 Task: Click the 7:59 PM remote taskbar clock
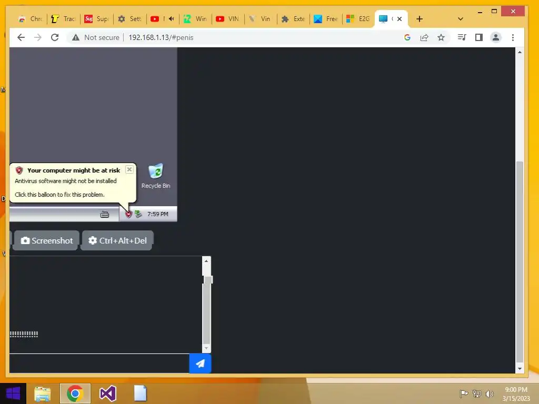pos(158,214)
